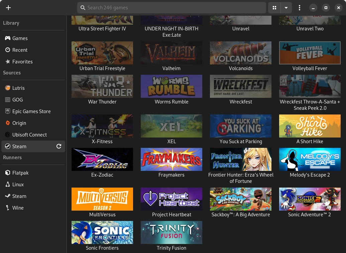Minimize the Lutris window
Viewport: 346px width, 253px height.
313,8
